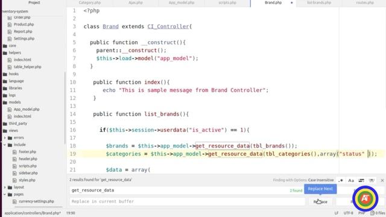Switch to the App_model.php tab

(x=182, y=2)
